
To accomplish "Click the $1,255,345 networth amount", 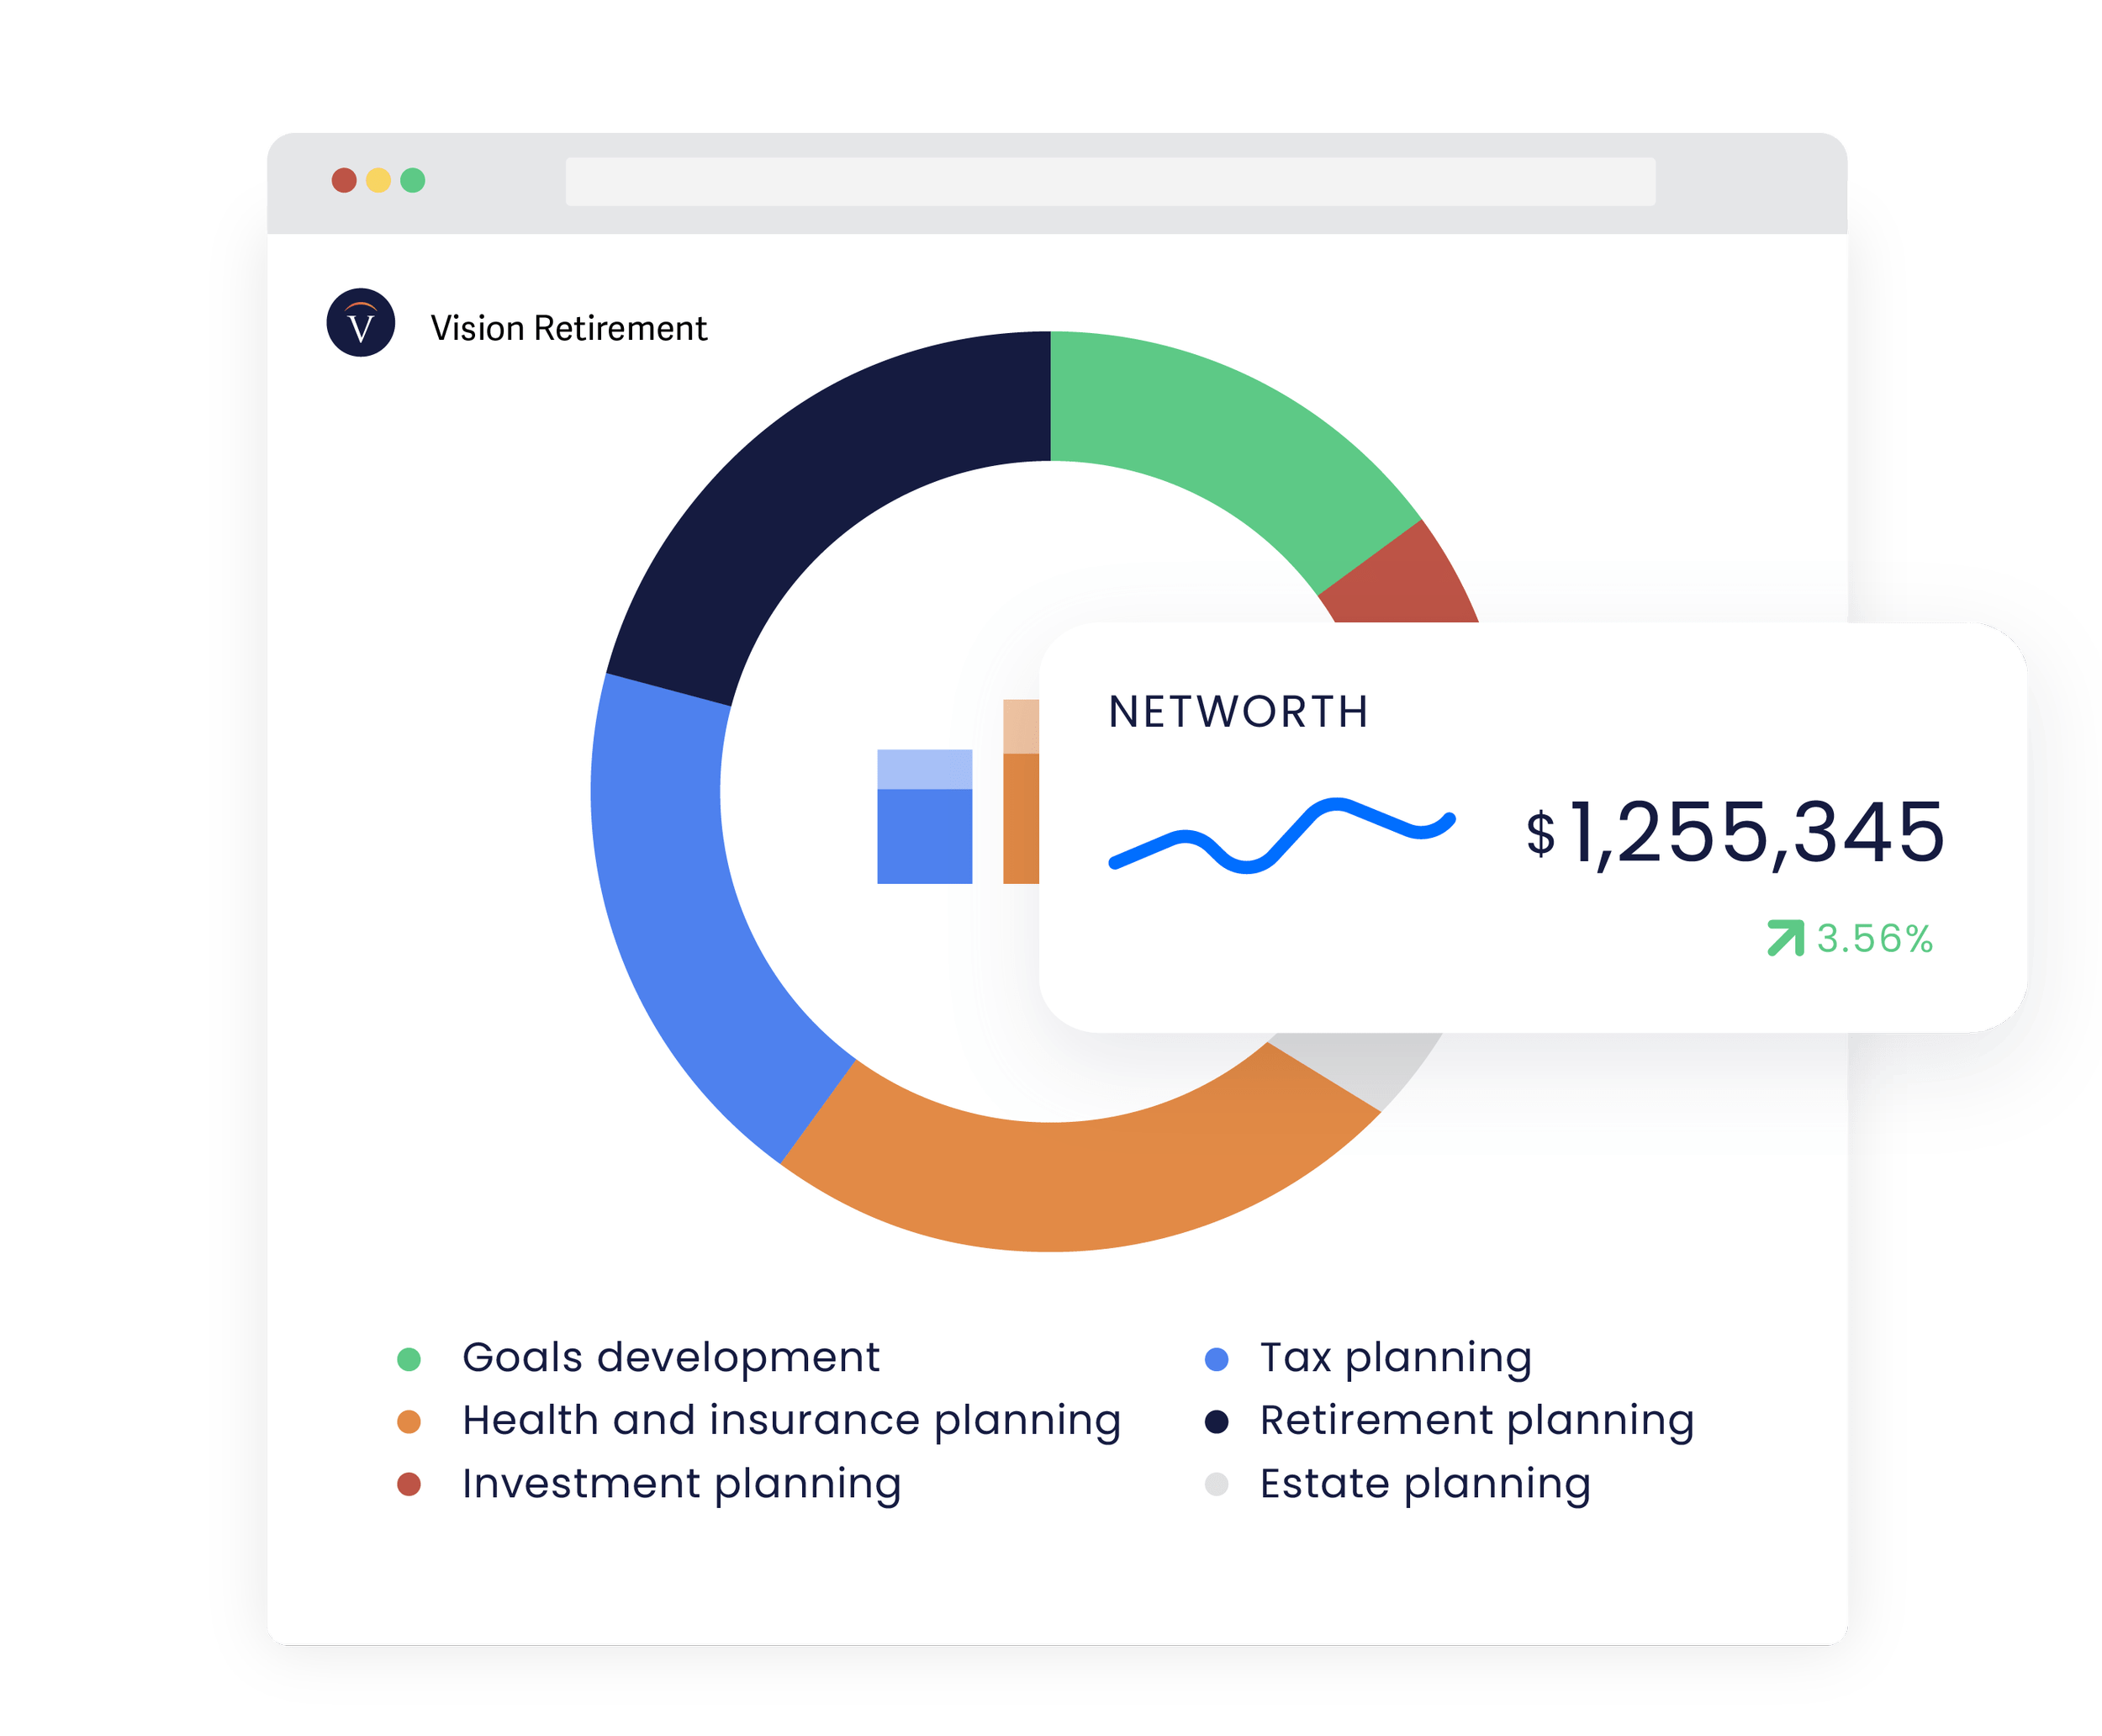I will [1735, 832].
